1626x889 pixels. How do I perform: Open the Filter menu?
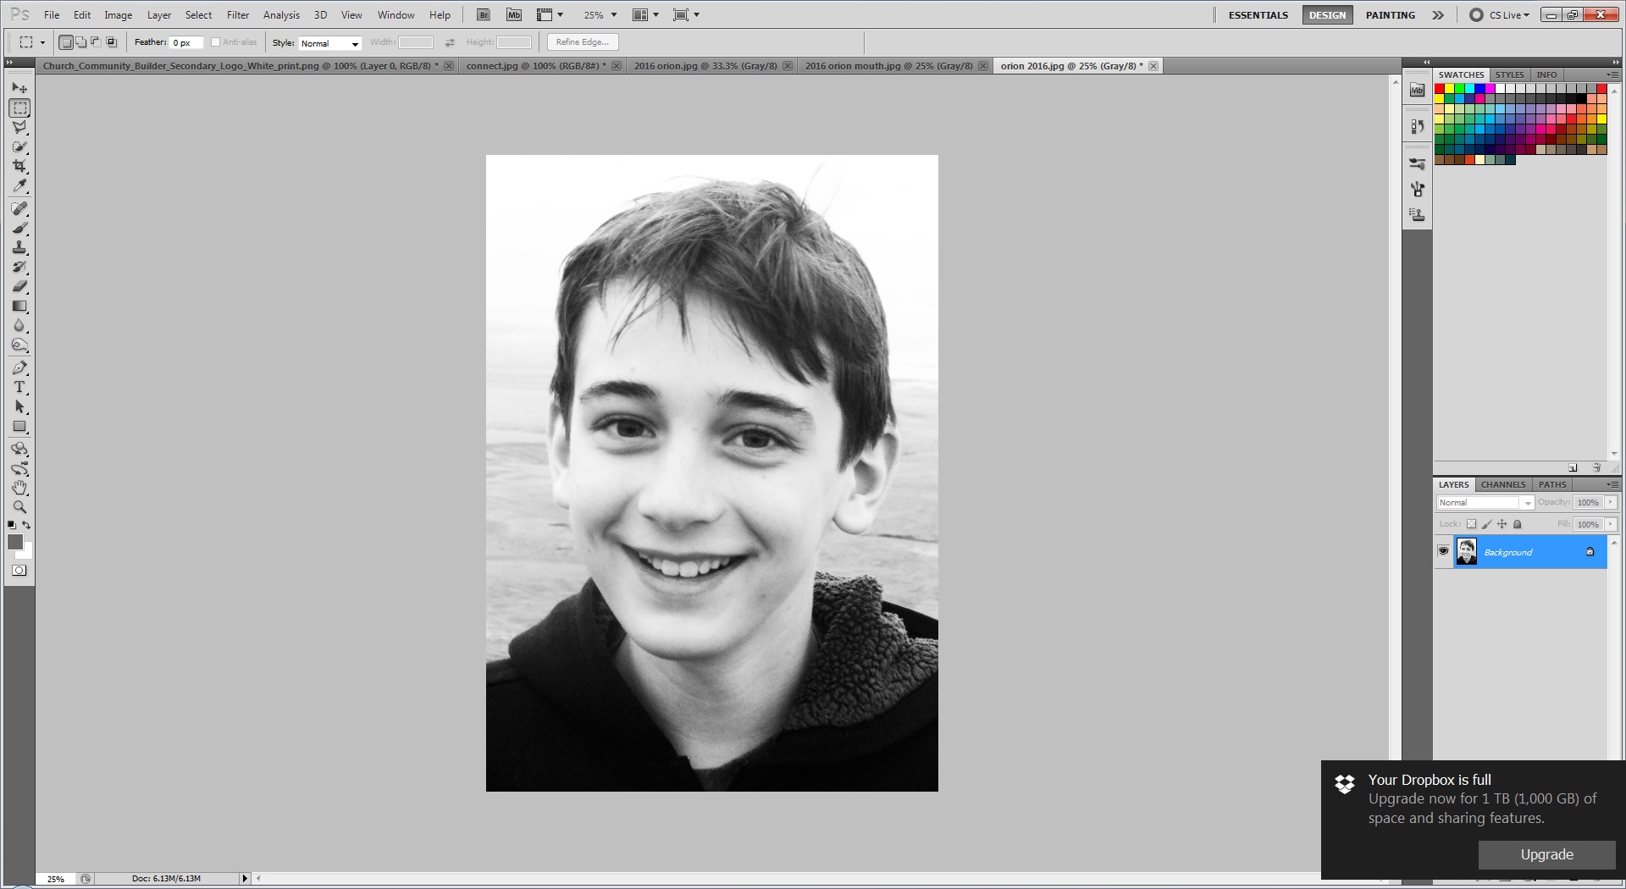[238, 15]
